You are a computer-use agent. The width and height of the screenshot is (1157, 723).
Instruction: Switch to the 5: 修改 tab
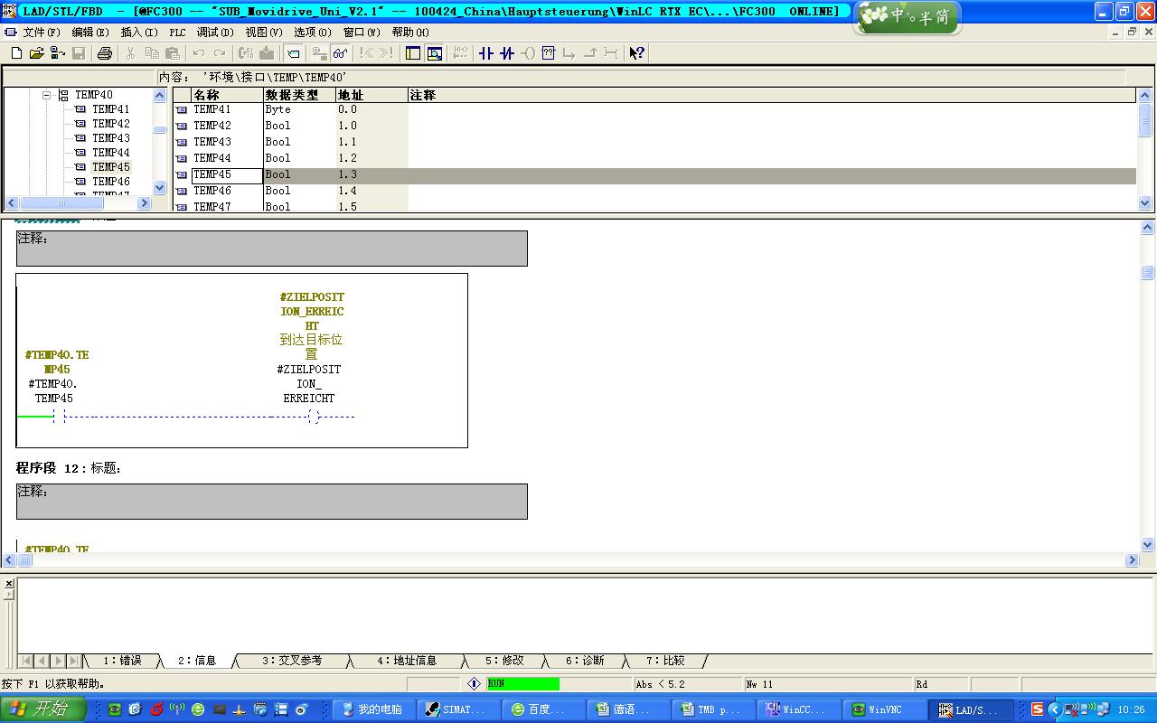[504, 661]
